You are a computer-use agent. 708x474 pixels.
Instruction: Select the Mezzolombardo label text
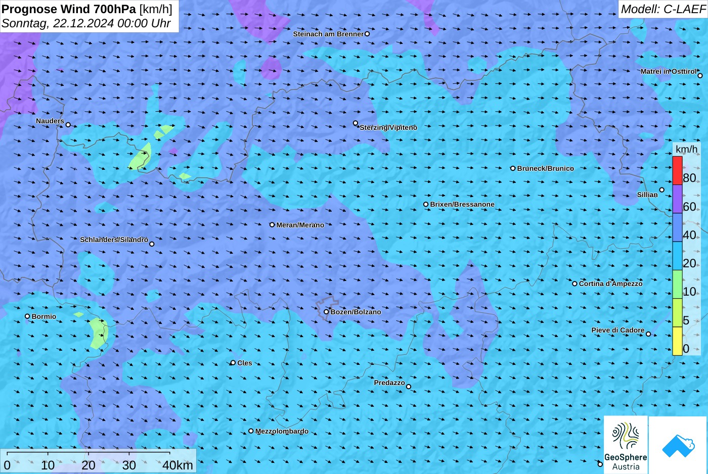282,431
